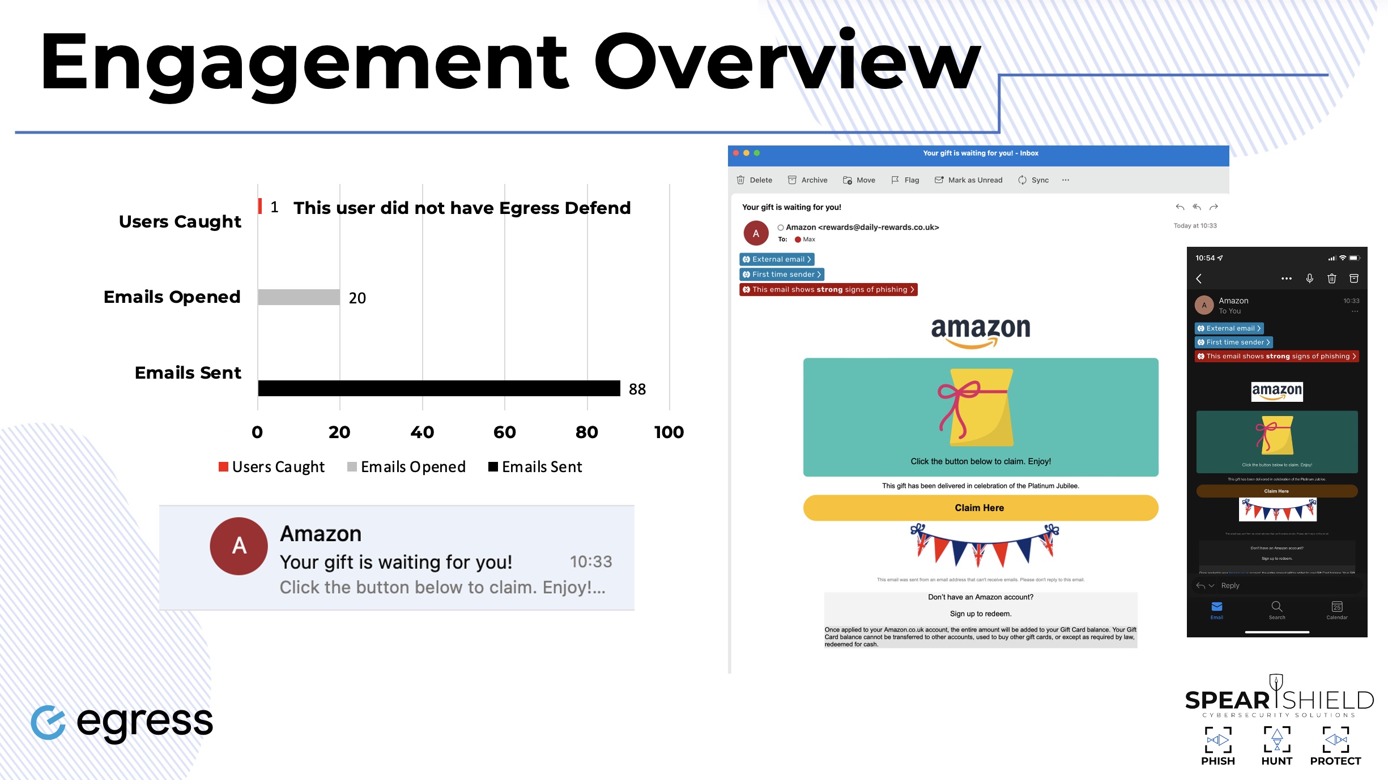Open the reply options dropdown arrow on phone

click(x=1212, y=586)
